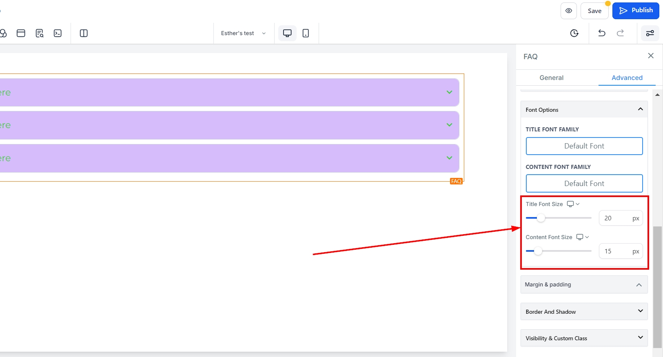This screenshot has height=357, width=663.
Task: Toggle preview with the eye icon
Action: pos(568,11)
